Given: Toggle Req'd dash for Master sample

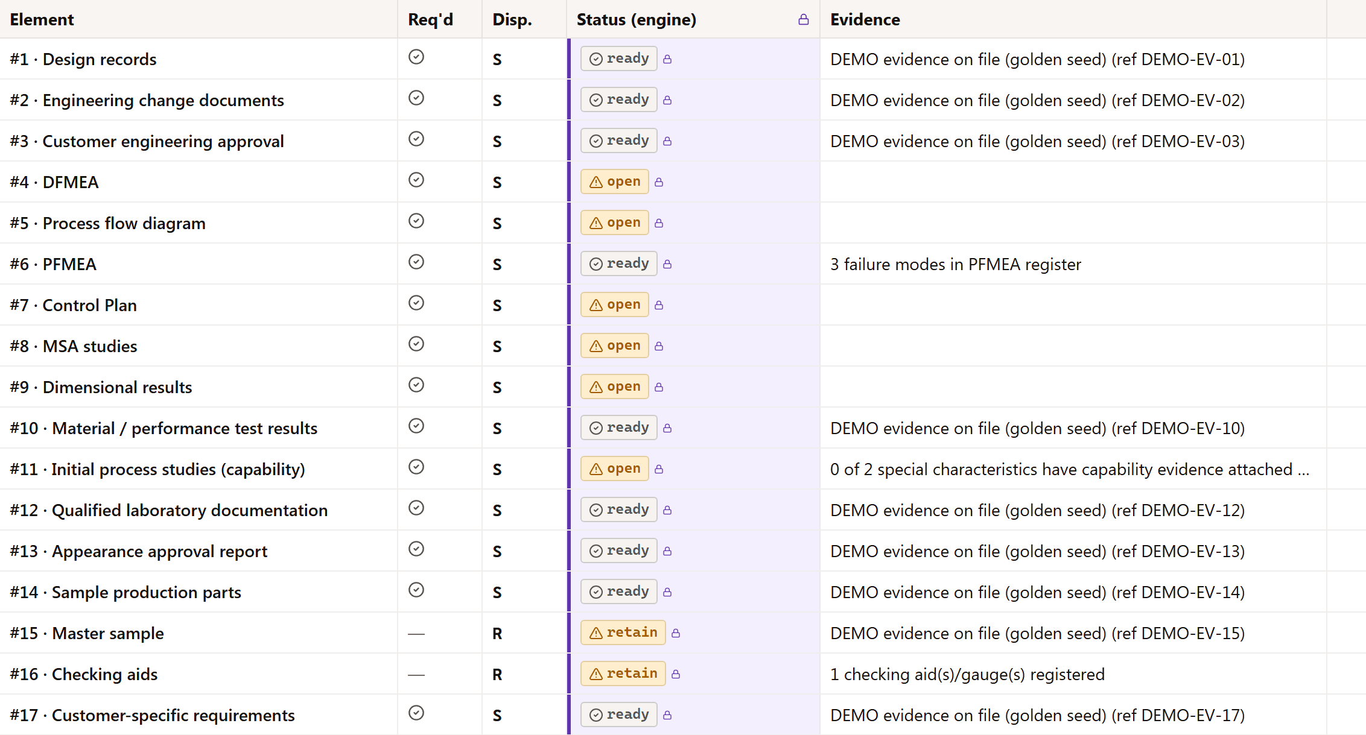Looking at the screenshot, I should (x=416, y=634).
